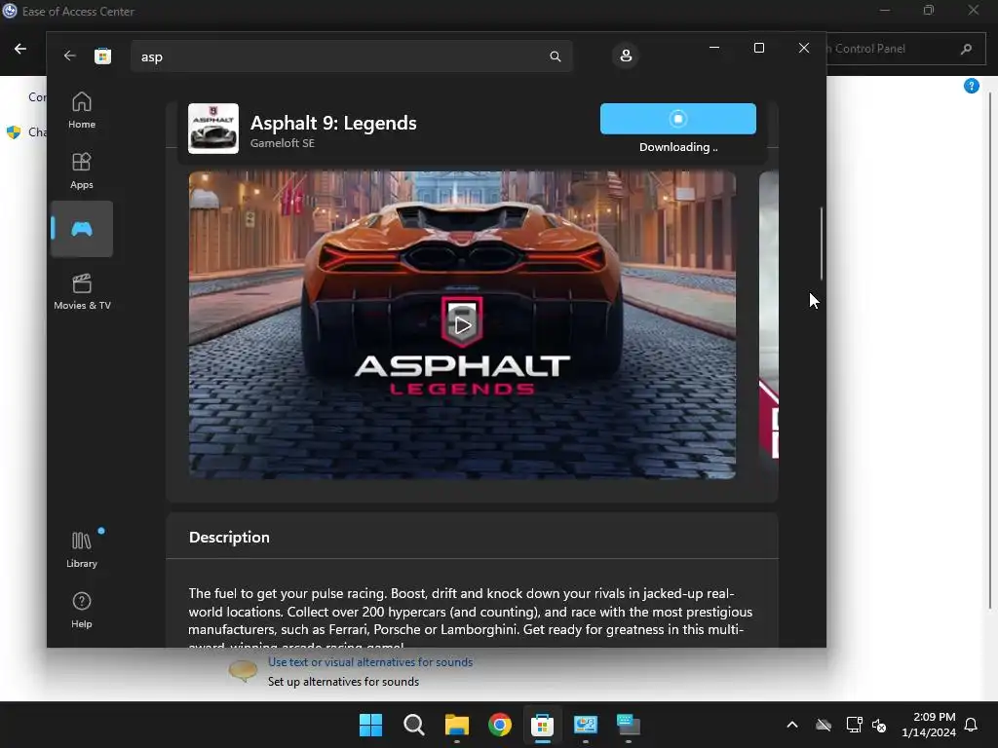Go back in Microsoft Store
Viewport: 998px width, 748px height.
click(69, 56)
